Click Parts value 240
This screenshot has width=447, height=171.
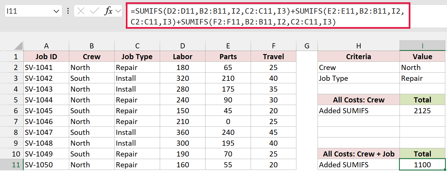tap(228, 132)
